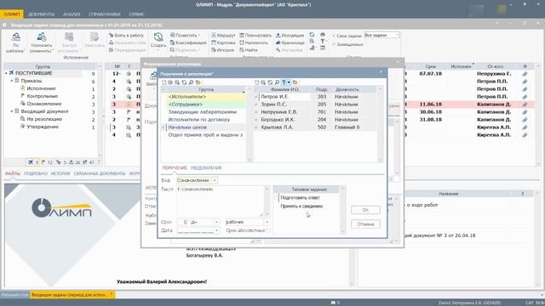The height and width of the screenshot is (306, 545).
Task: Click Взять в работу in the ribbon
Action: [127, 35]
